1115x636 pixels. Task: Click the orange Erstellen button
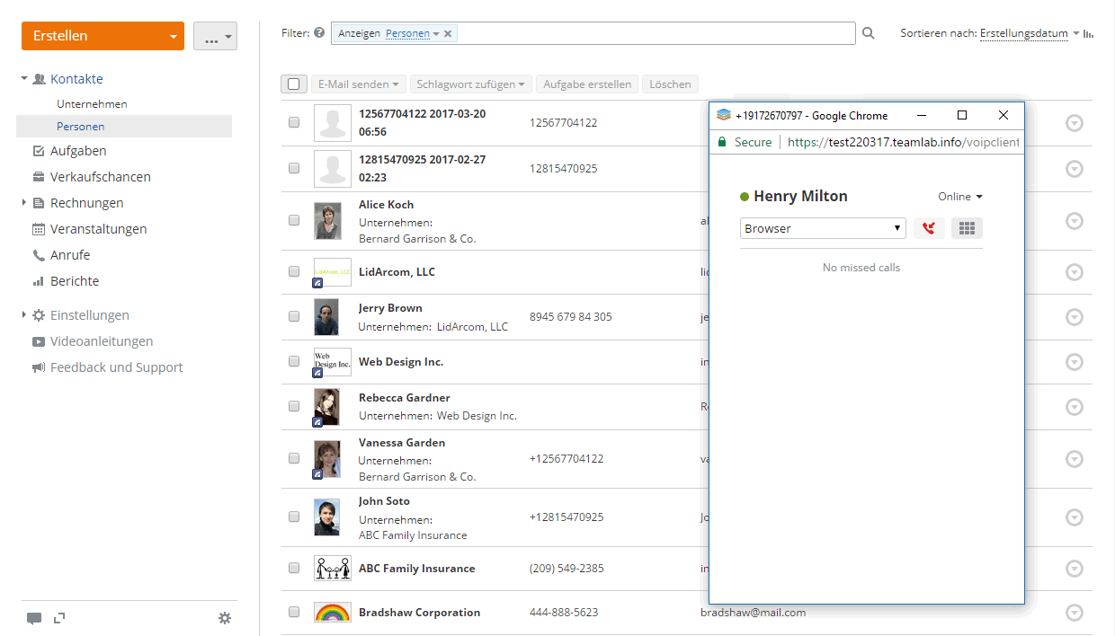coord(103,36)
